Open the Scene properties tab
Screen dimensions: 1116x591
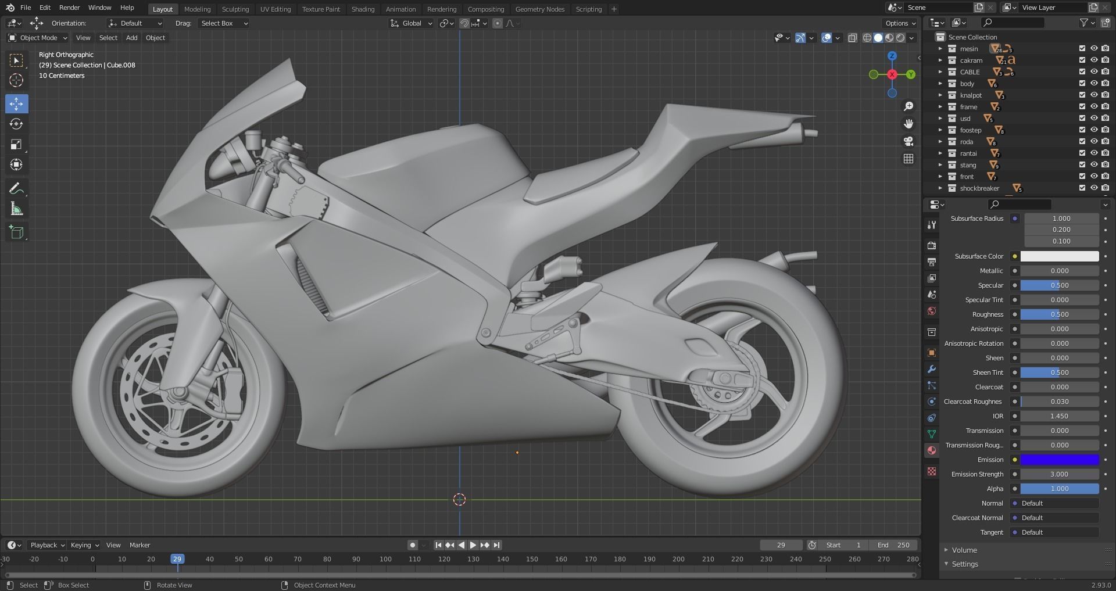click(932, 295)
